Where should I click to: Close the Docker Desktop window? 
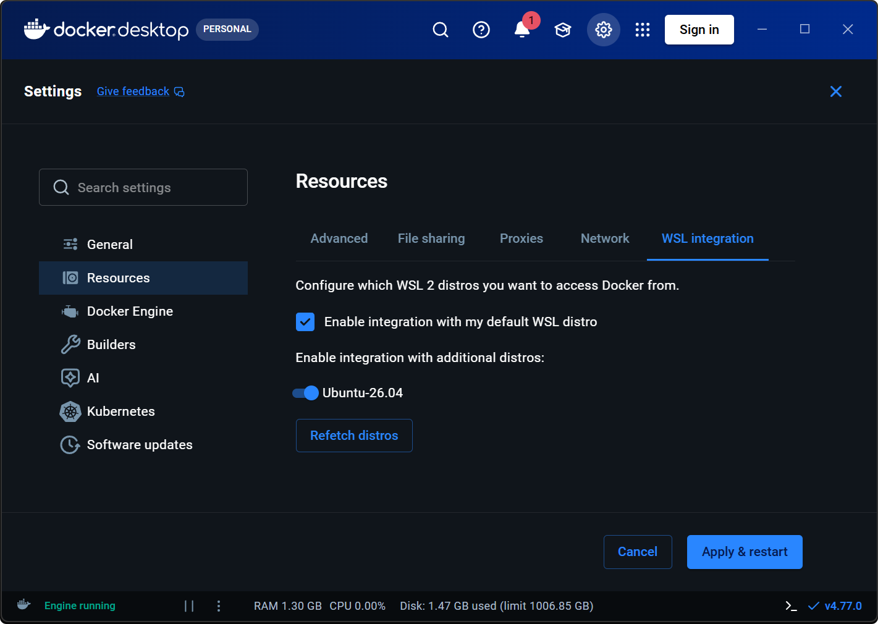848,29
